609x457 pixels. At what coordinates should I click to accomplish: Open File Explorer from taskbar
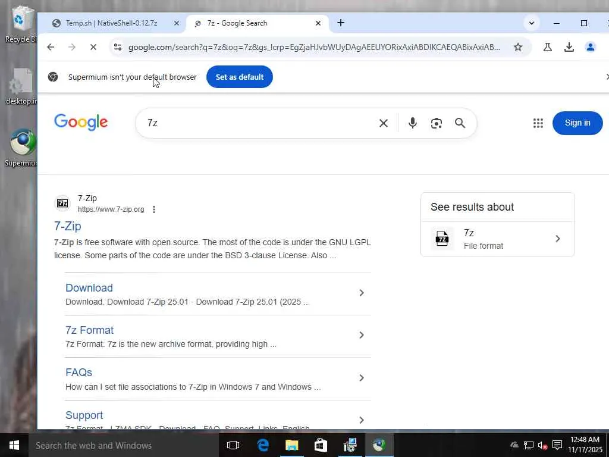tap(291, 445)
